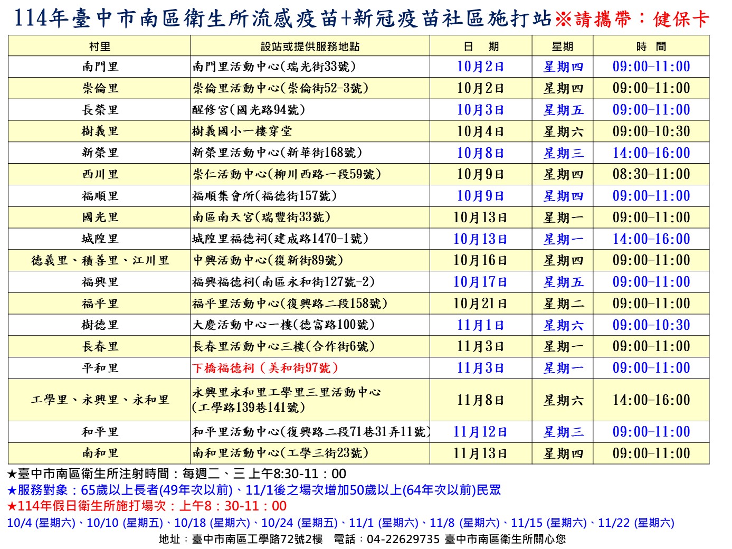Click the 南和里活動中心(工學三街23號) cell

pyautogui.click(x=280, y=453)
